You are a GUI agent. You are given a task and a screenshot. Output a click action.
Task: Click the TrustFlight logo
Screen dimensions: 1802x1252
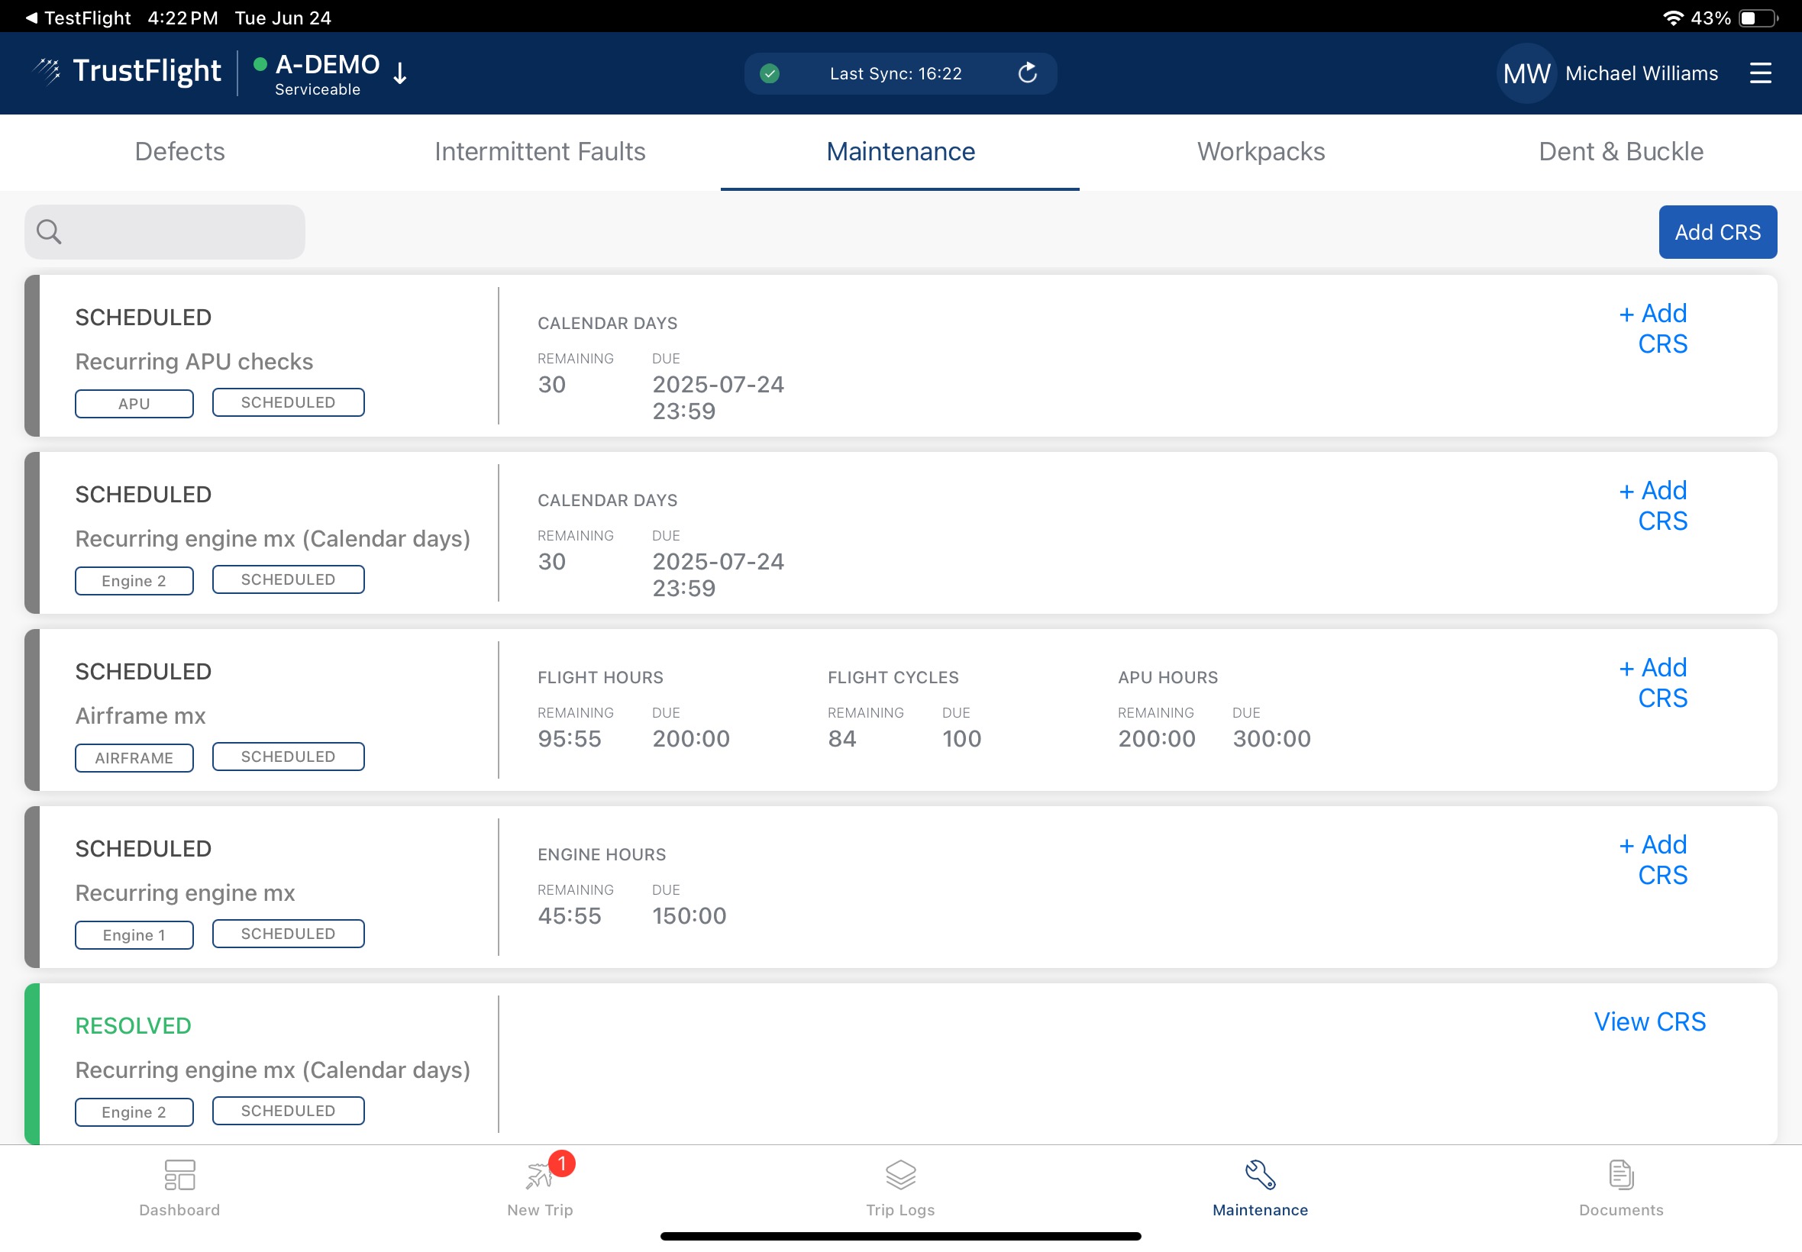128,72
